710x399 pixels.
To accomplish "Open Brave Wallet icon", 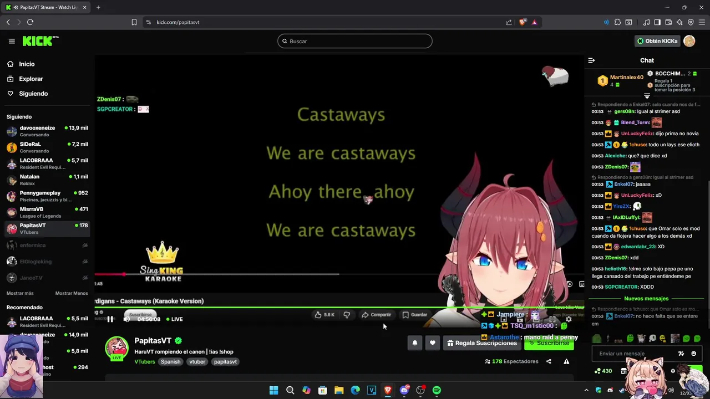I will [x=668, y=22].
